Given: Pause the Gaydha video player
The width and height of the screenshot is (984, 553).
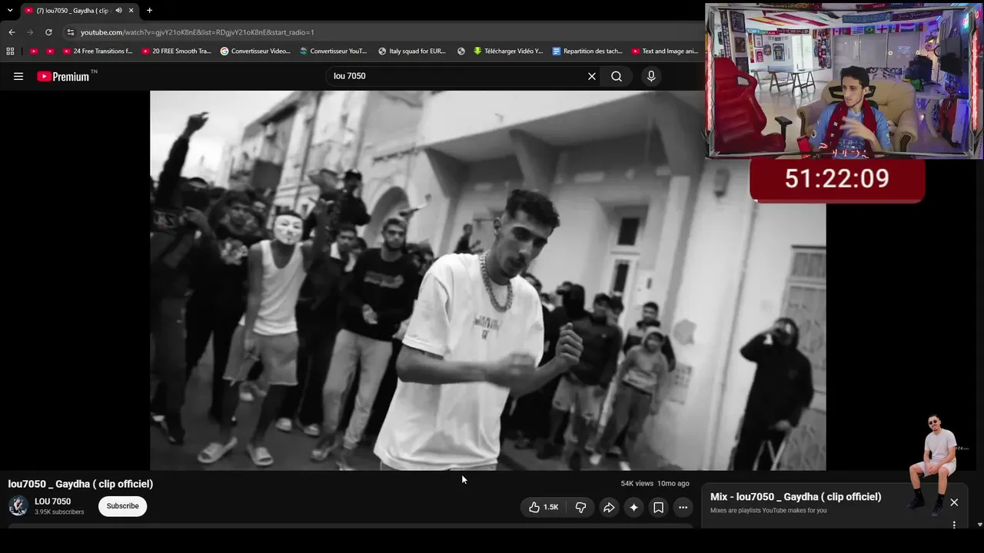Looking at the screenshot, I should point(488,280).
